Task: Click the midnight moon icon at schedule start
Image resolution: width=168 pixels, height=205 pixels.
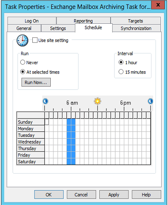Action: click(x=45, y=101)
